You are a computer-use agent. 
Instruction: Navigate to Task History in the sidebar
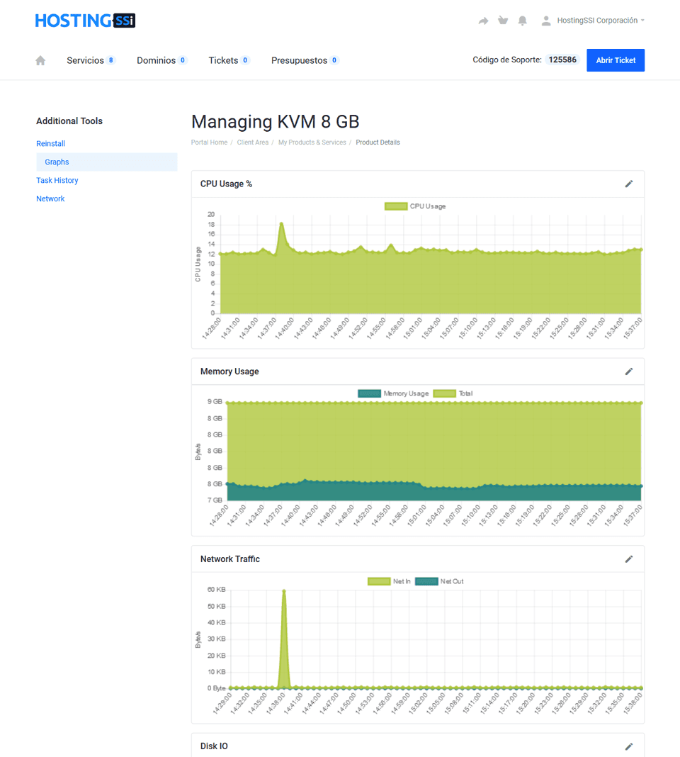click(57, 180)
